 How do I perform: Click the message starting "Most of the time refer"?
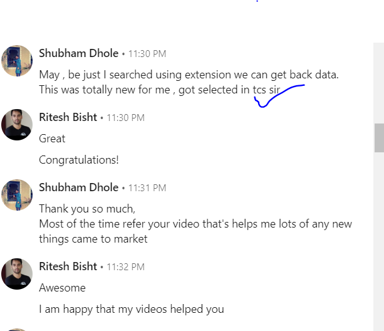[x=195, y=224]
